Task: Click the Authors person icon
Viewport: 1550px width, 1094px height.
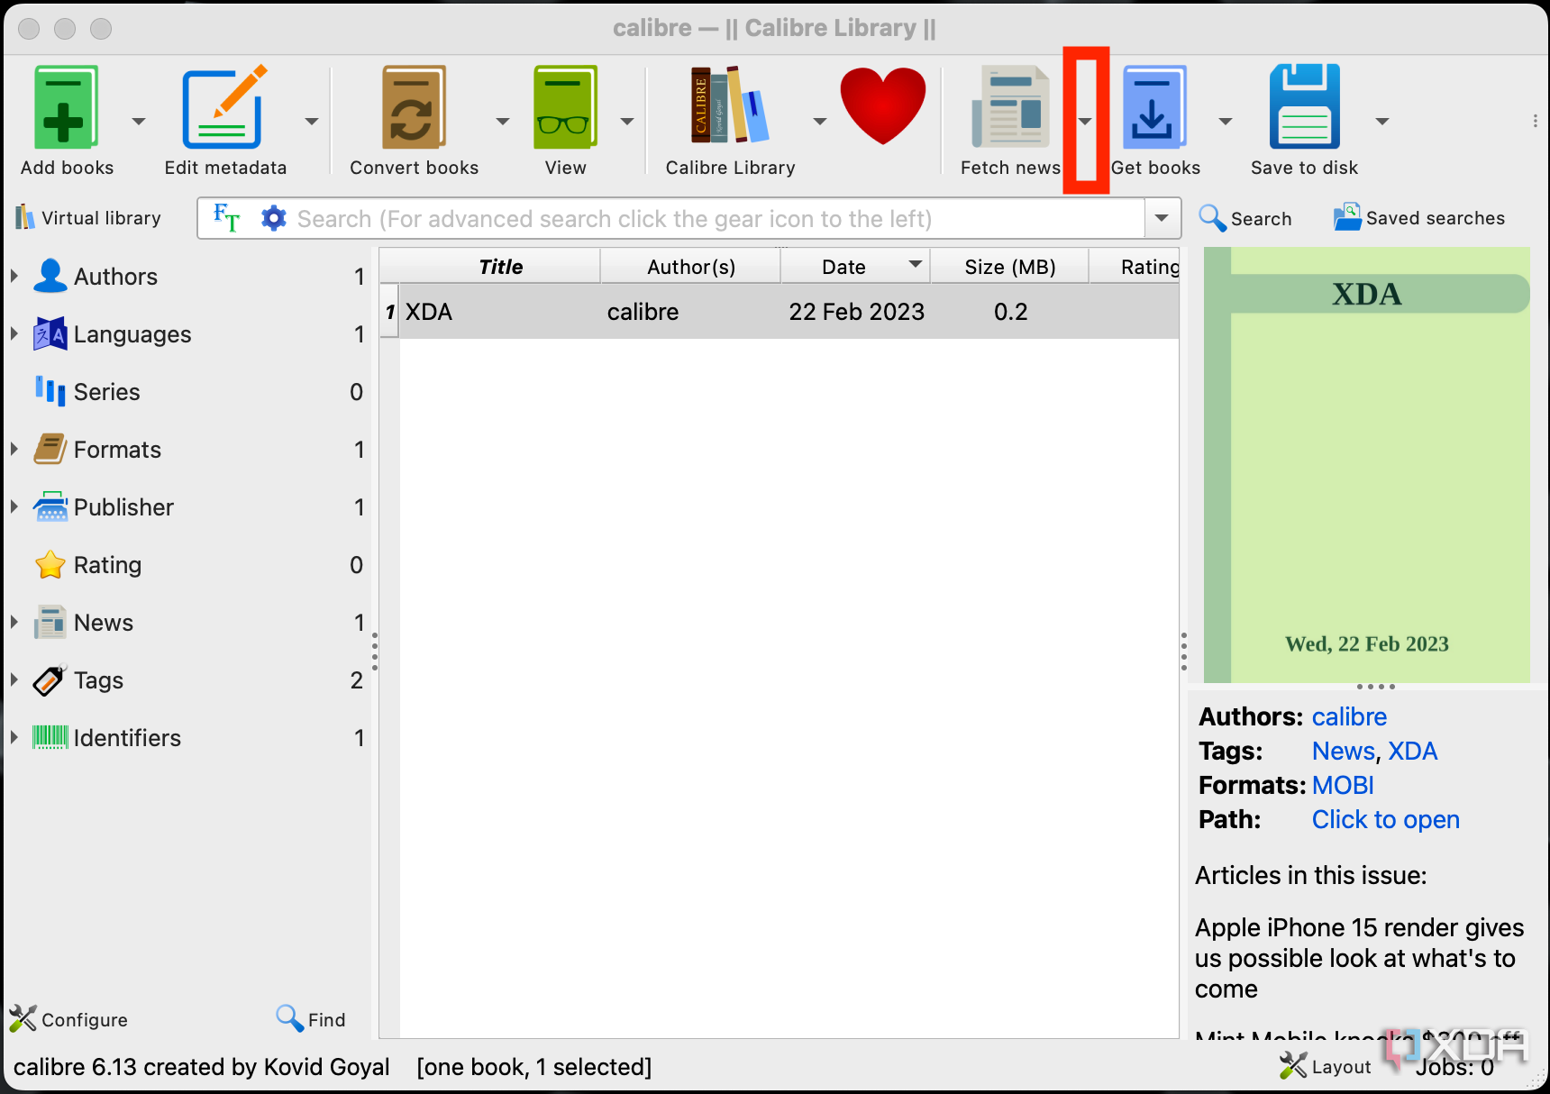Action: click(x=50, y=276)
